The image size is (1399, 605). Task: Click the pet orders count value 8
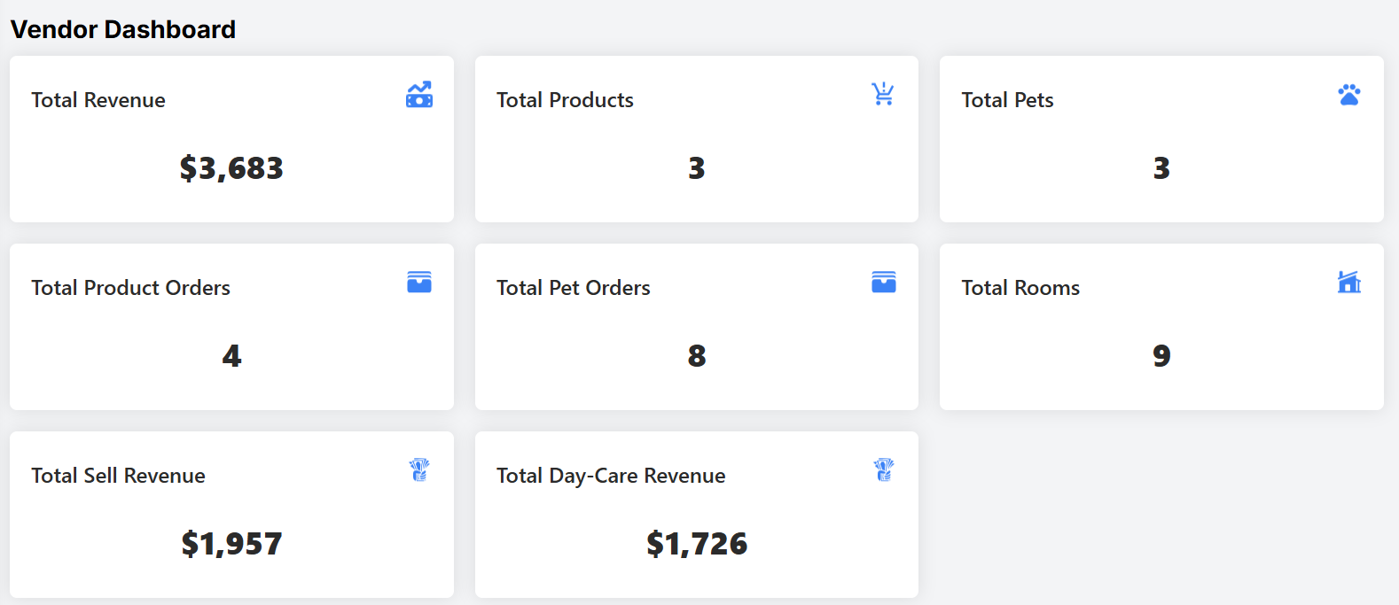tap(697, 356)
